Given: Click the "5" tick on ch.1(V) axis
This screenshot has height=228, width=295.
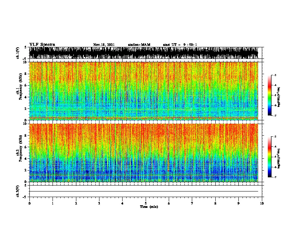Looking at the screenshot, I should coord(26,47).
